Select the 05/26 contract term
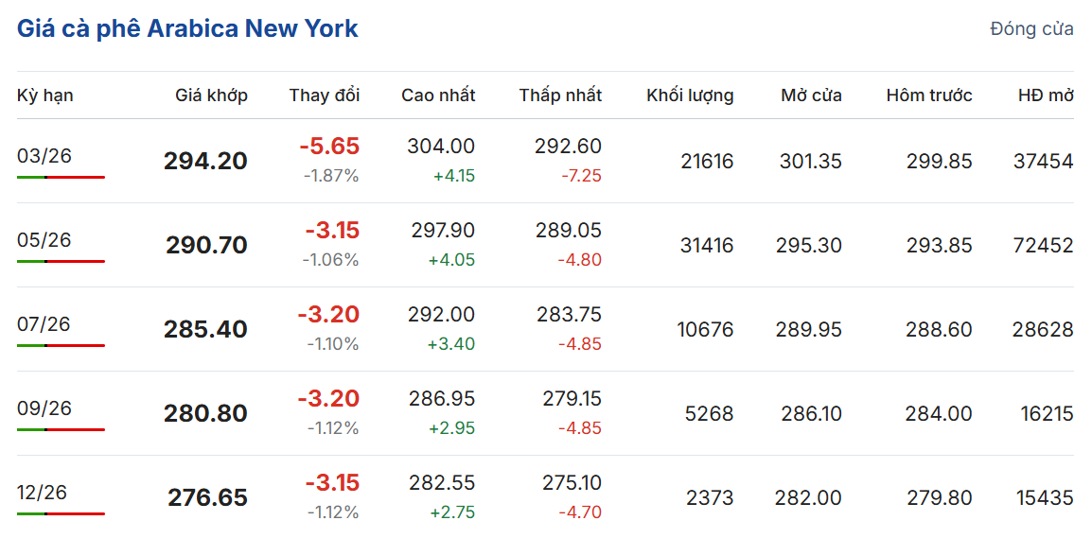1092x538 pixels. point(44,240)
